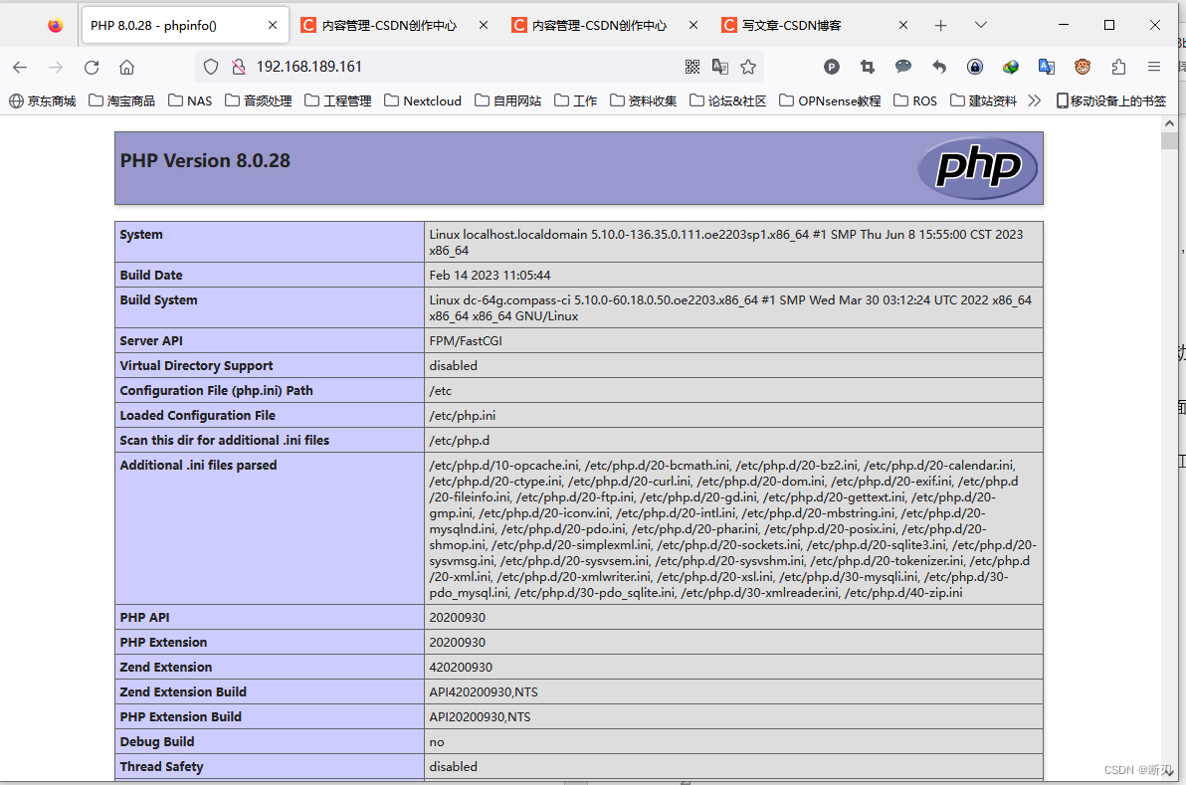Click the QR code icon in address bar
The image size is (1186, 785).
point(693,67)
